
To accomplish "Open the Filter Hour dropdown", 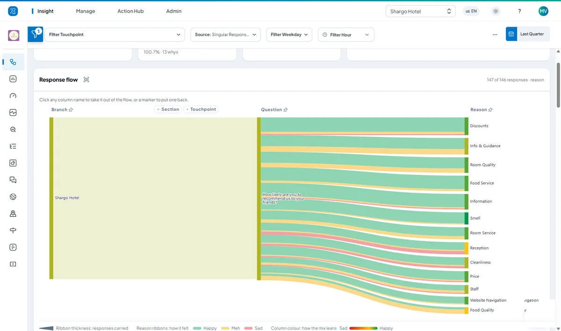I will 346,35.
